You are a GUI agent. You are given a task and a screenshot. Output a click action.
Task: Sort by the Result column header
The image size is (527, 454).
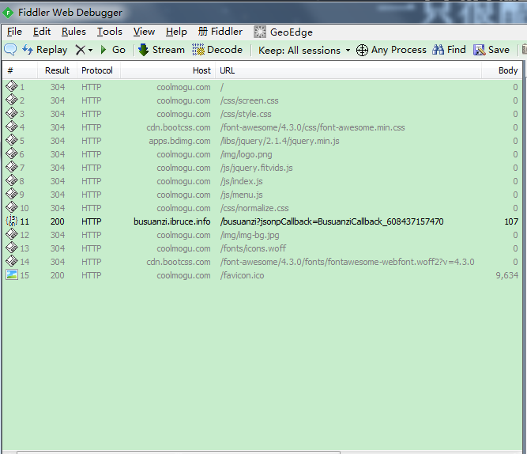(57, 70)
